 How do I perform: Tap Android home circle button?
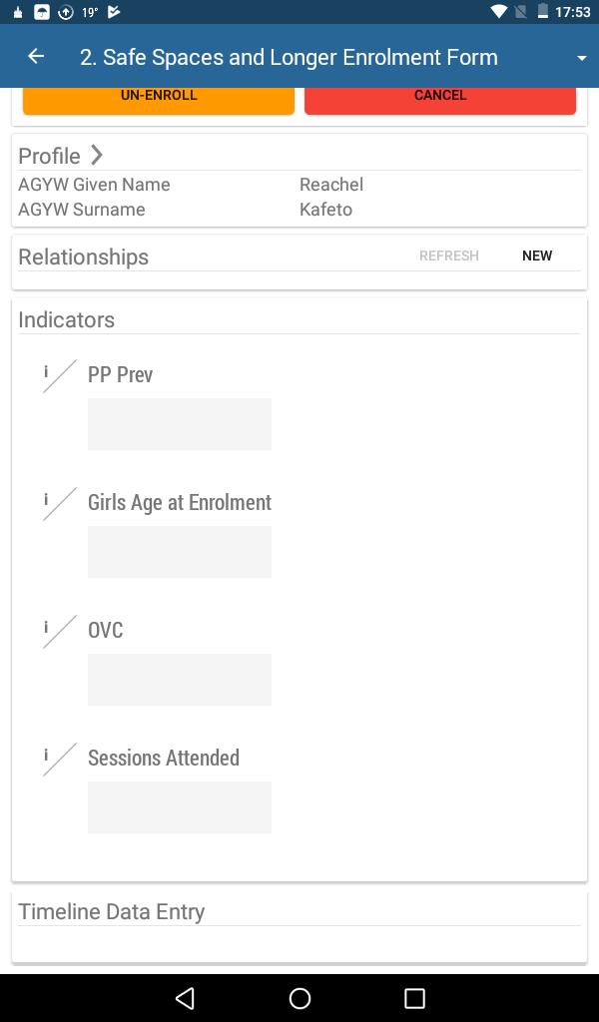299,998
